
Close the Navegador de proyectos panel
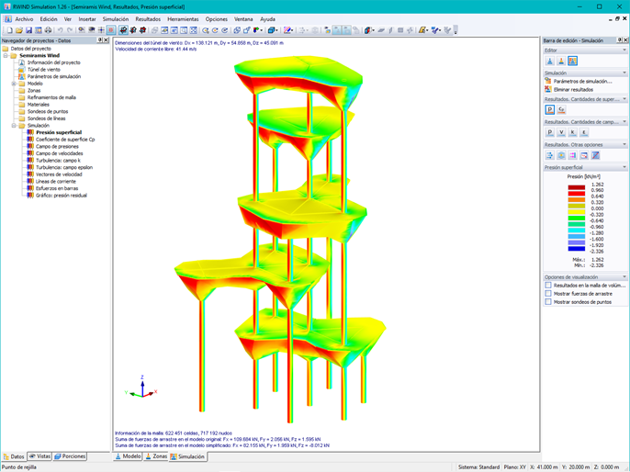(x=107, y=40)
